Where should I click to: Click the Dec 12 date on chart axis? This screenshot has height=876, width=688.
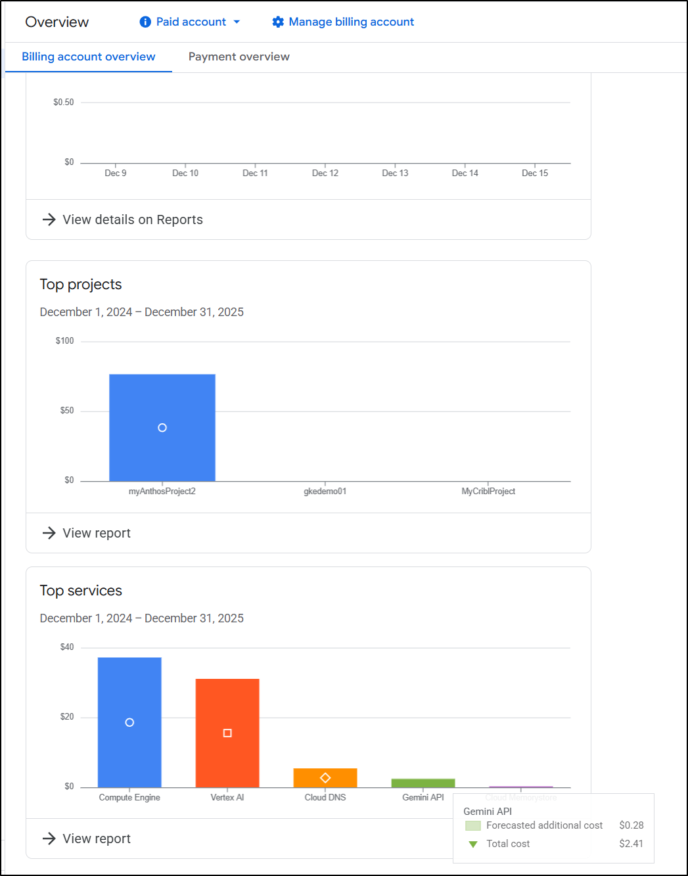(325, 173)
